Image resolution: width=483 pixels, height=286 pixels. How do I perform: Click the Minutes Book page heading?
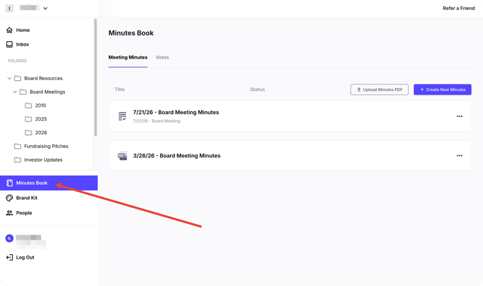click(x=131, y=33)
